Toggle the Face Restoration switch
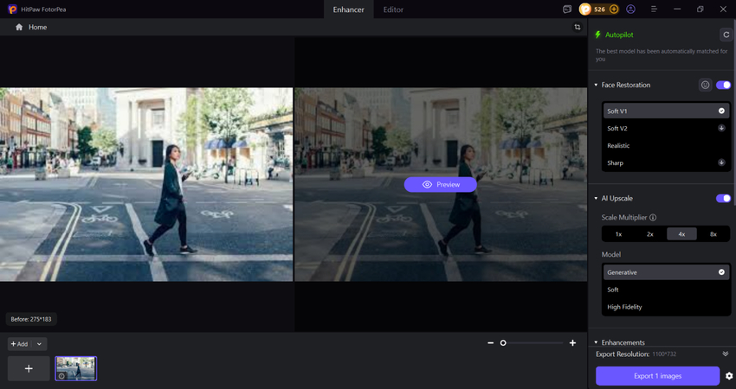Viewport: 736px width, 389px height. (723, 85)
